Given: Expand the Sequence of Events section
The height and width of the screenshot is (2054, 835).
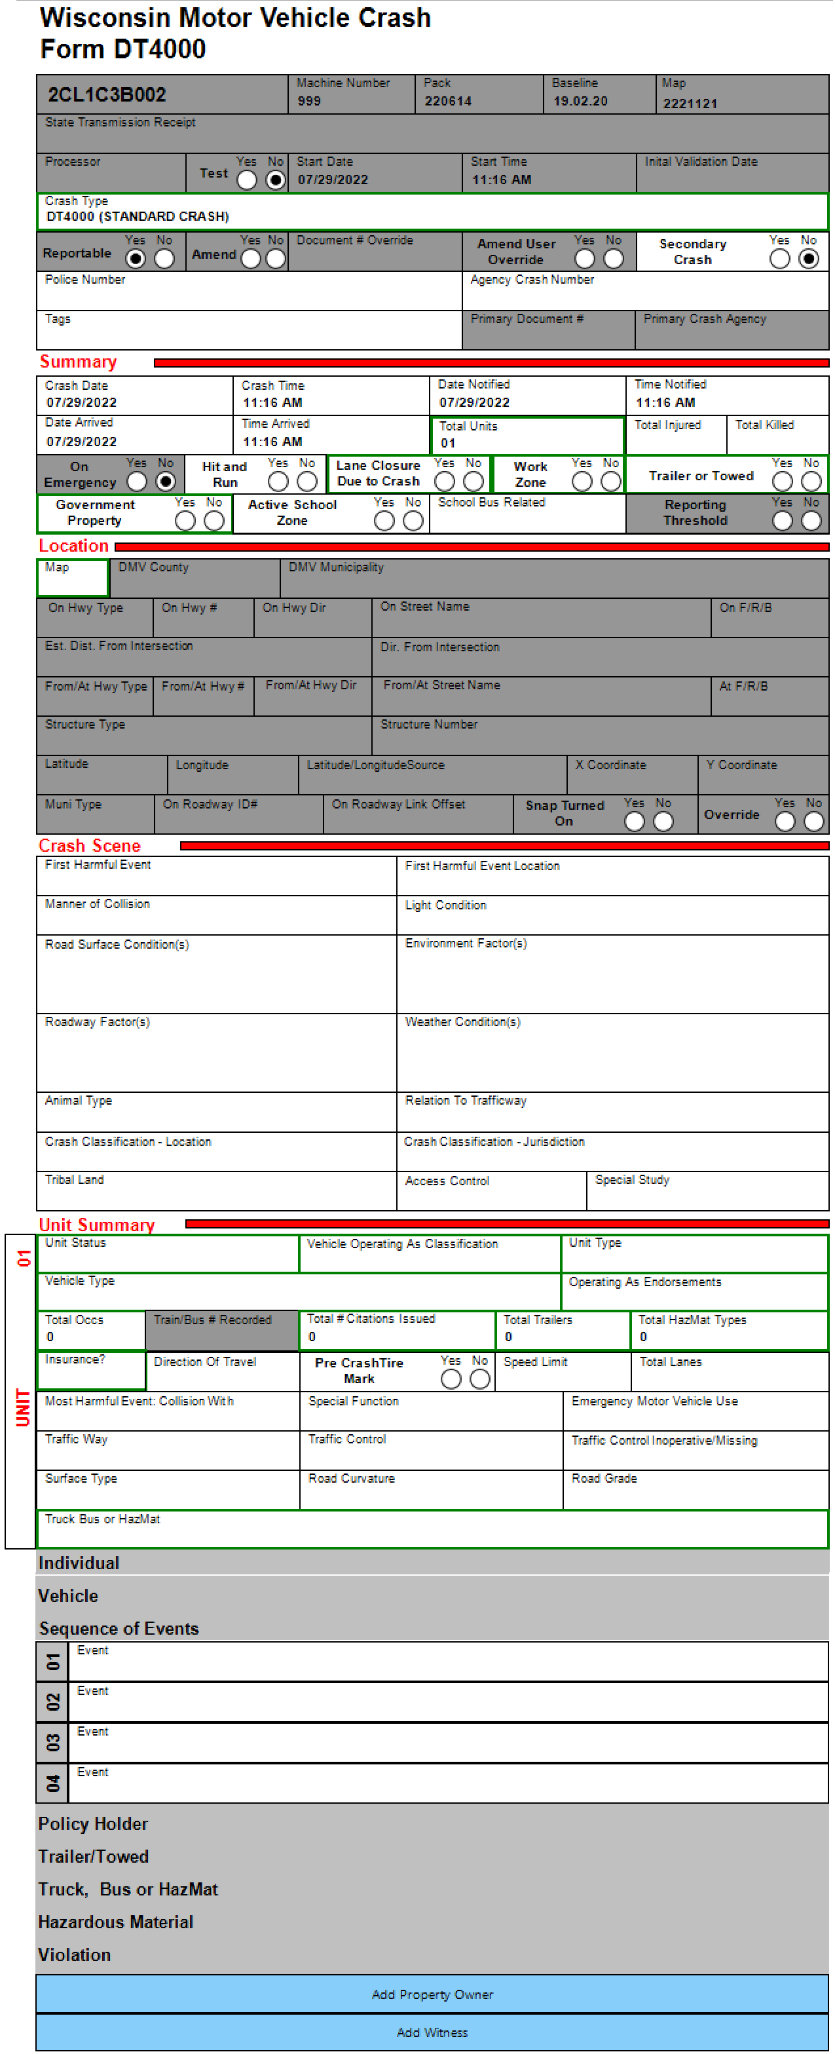Looking at the screenshot, I should click(x=432, y=1628).
